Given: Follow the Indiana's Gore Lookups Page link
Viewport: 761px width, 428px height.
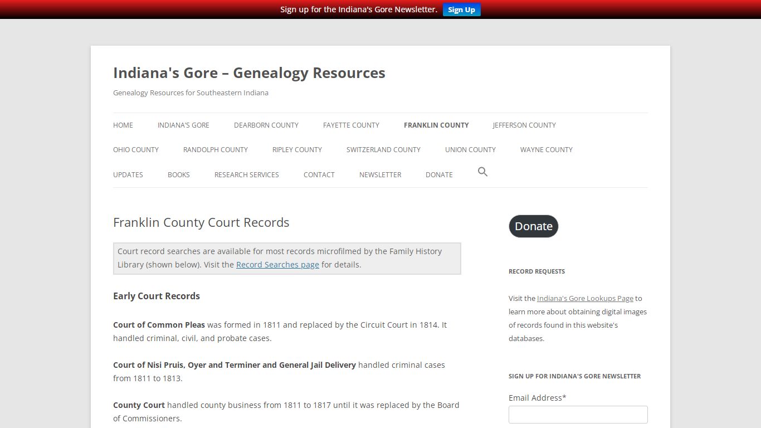Looking at the screenshot, I should point(585,299).
